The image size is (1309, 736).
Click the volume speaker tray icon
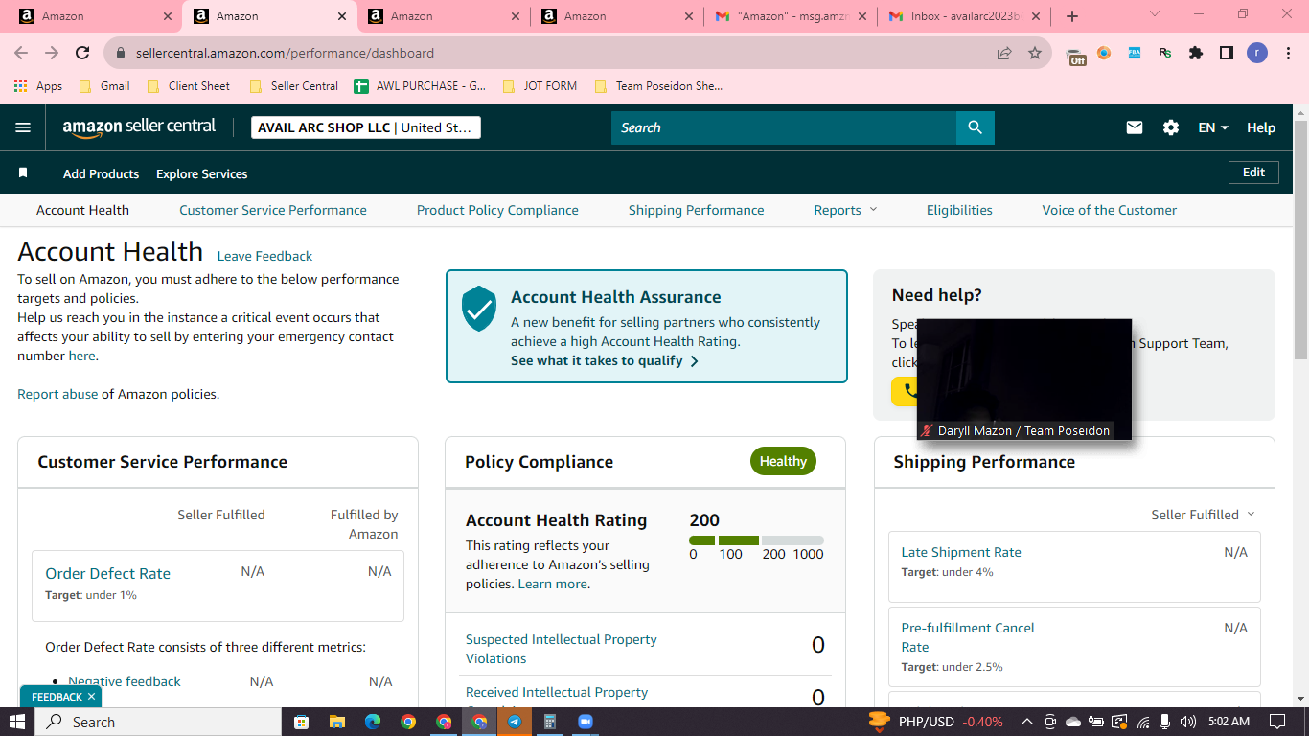[1188, 722]
